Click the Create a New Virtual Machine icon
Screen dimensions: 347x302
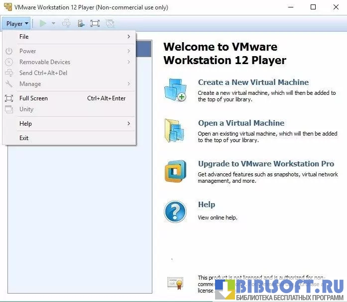coord(175,90)
